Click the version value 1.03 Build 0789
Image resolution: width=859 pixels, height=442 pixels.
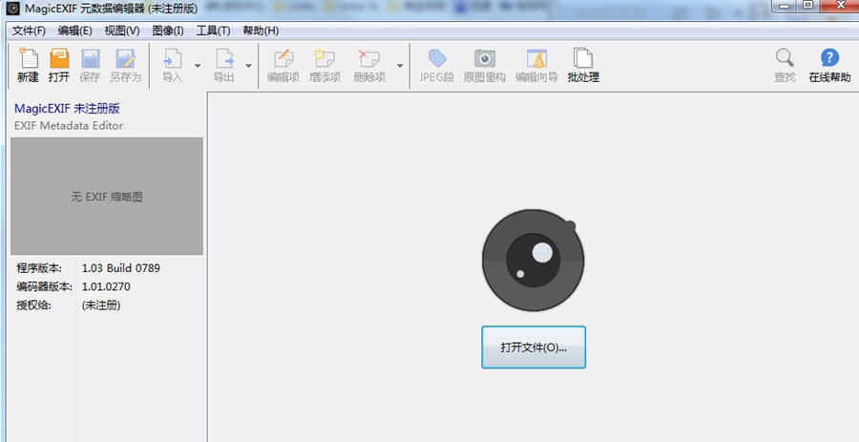click(x=121, y=268)
